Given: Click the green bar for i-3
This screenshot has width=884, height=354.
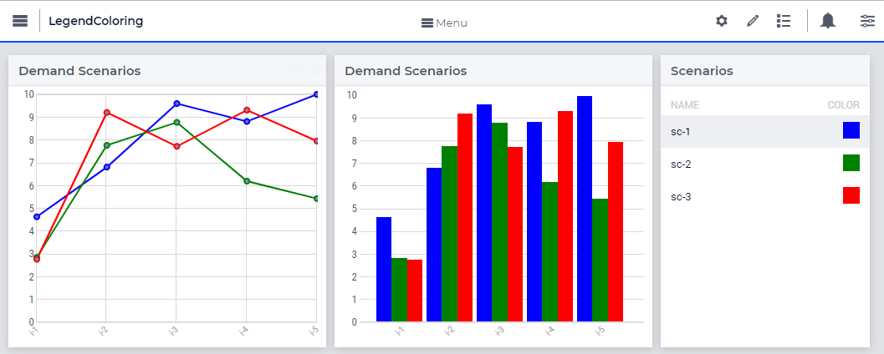Looking at the screenshot, I should (499, 222).
